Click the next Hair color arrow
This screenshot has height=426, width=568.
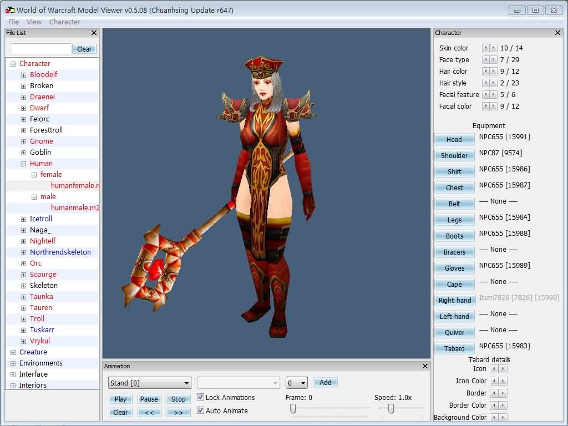tap(493, 72)
